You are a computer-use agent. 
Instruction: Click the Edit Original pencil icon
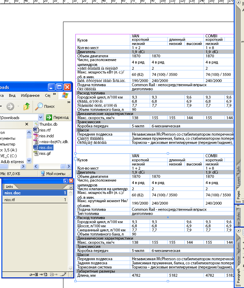63,274
